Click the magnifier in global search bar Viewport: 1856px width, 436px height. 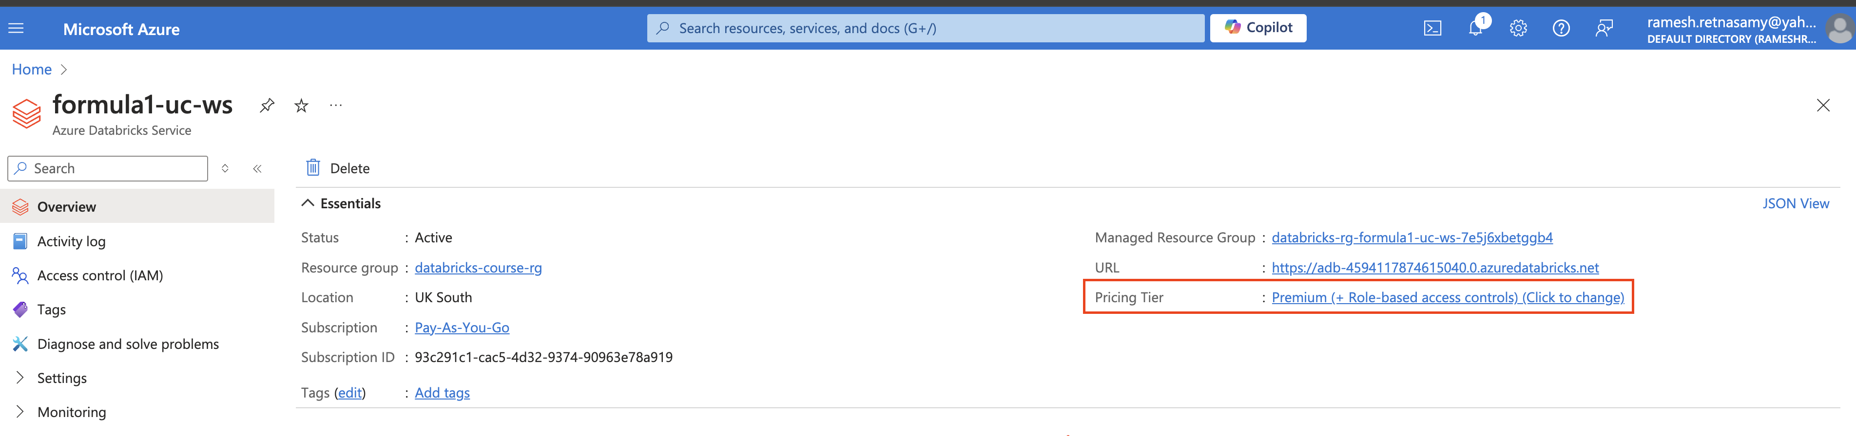(x=663, y=28)
